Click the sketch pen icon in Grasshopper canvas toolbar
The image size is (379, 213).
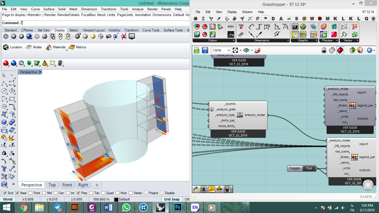point(258,50)
